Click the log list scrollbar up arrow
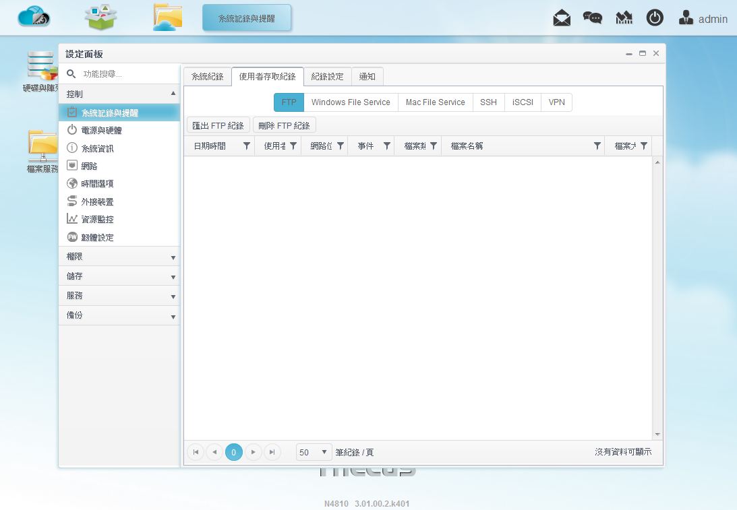 click(657, 162)
